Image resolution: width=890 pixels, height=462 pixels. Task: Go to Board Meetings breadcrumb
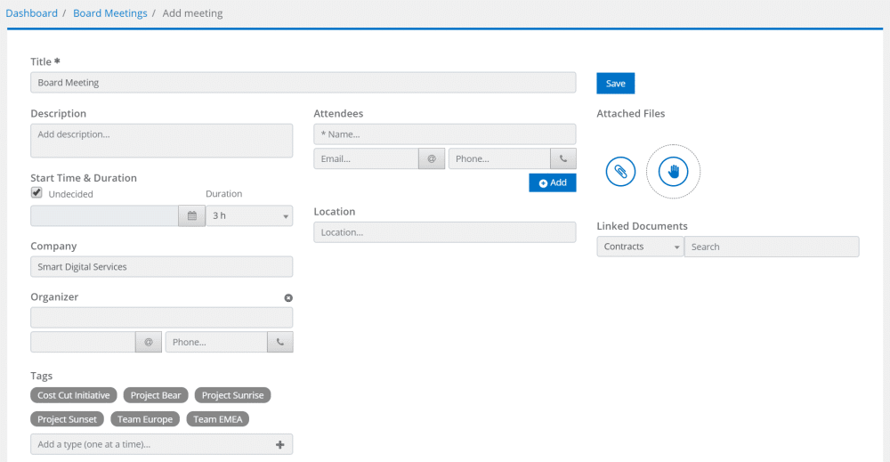[110, 13]
